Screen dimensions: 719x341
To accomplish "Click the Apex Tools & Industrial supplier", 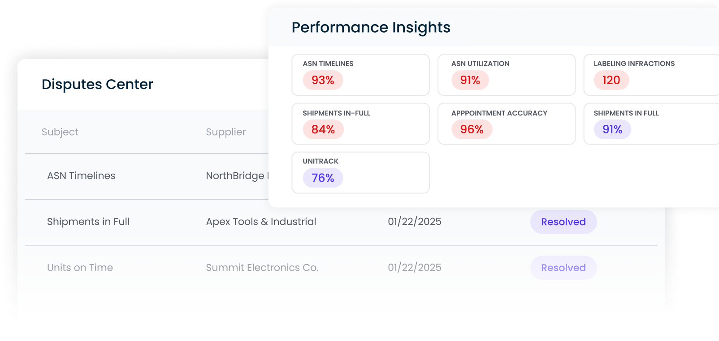I will tap(261, 222).
